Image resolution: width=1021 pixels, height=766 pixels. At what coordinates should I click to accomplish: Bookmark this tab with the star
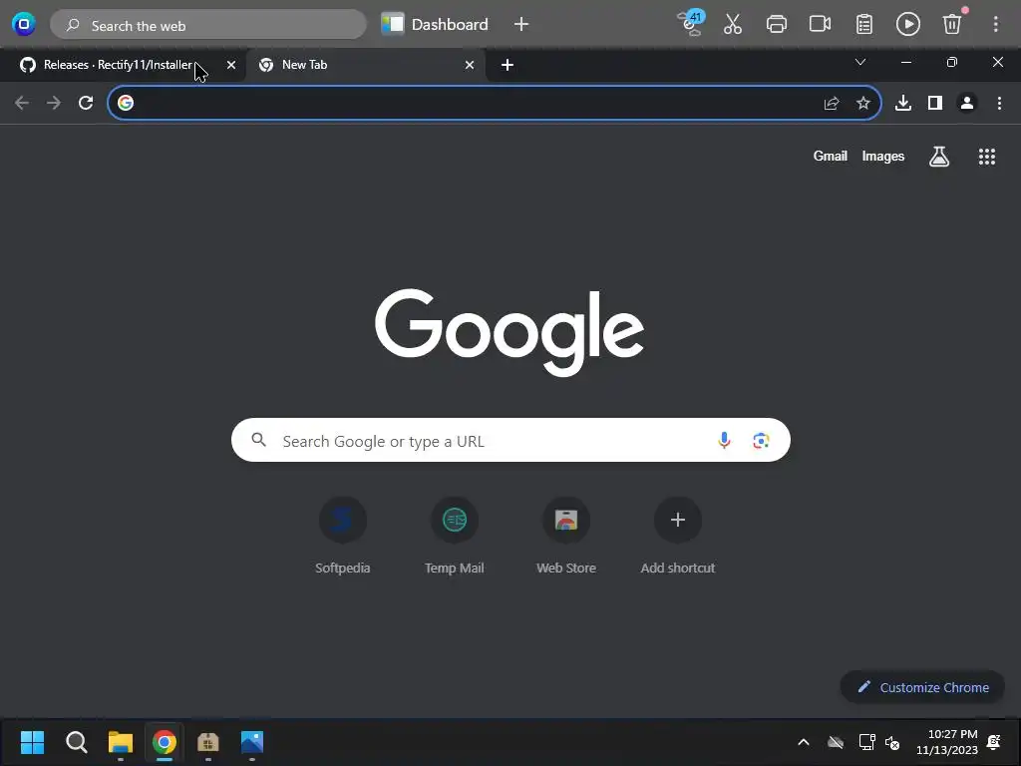tap(862, 103)
